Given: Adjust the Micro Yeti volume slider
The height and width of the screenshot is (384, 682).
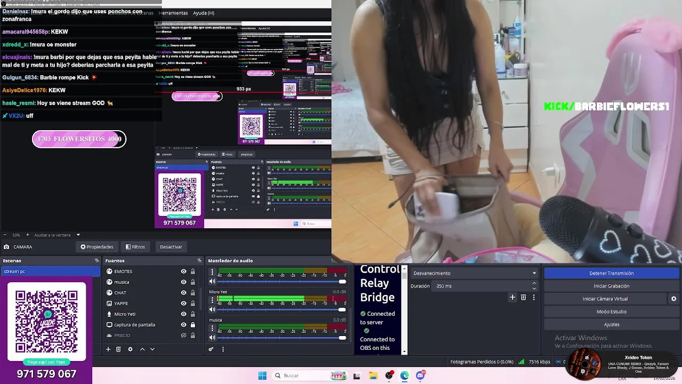Looking at the screenshot, I should point(282,310).
